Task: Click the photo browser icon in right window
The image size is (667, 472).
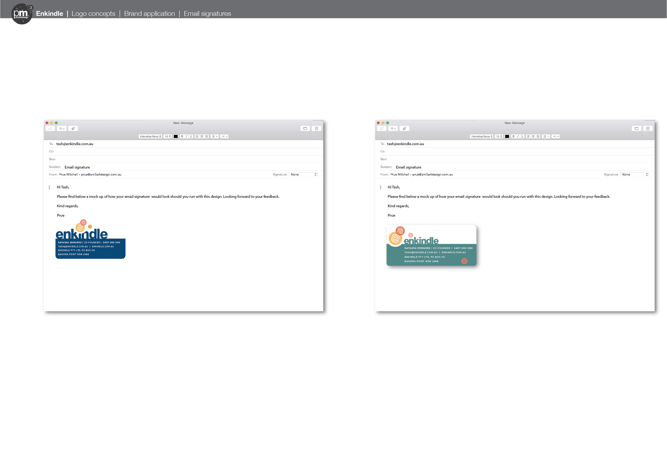Action: [636, 128]
